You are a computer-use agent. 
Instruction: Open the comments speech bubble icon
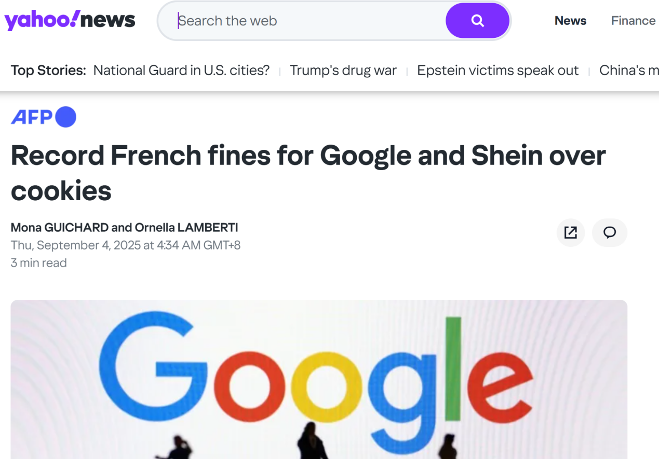(610, 232)
